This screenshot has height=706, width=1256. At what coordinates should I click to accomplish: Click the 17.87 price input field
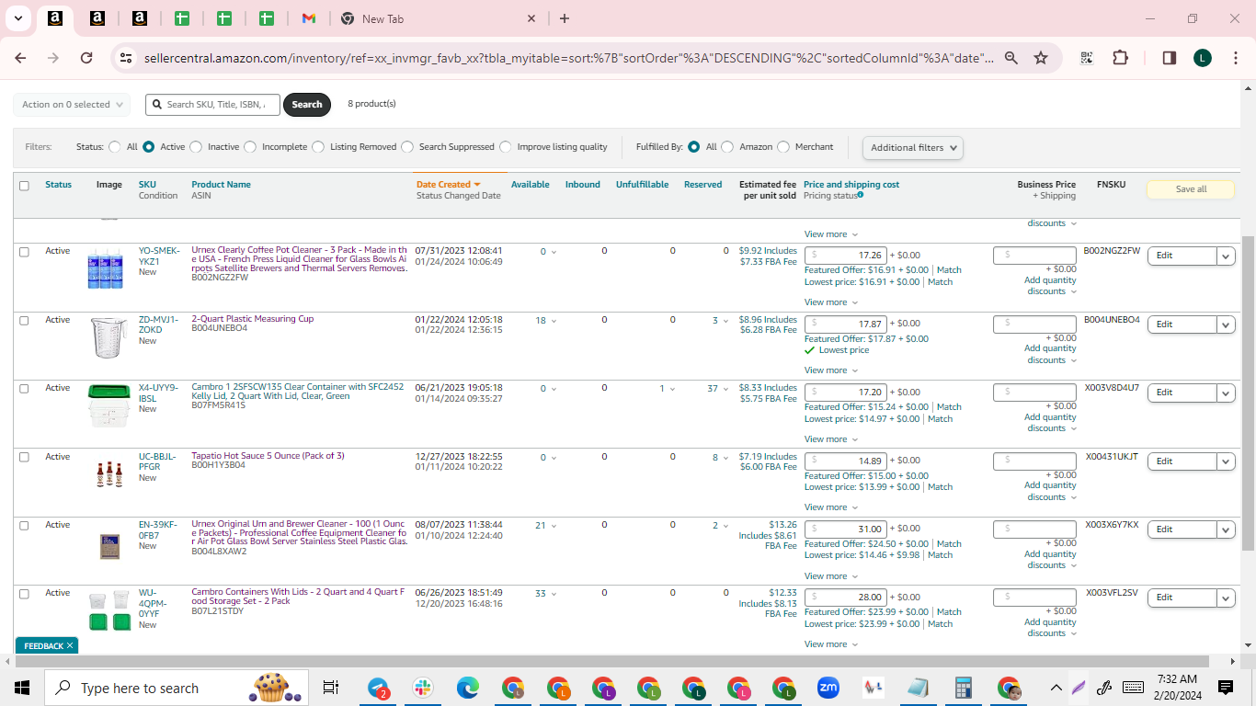click(x=845, y=324)
